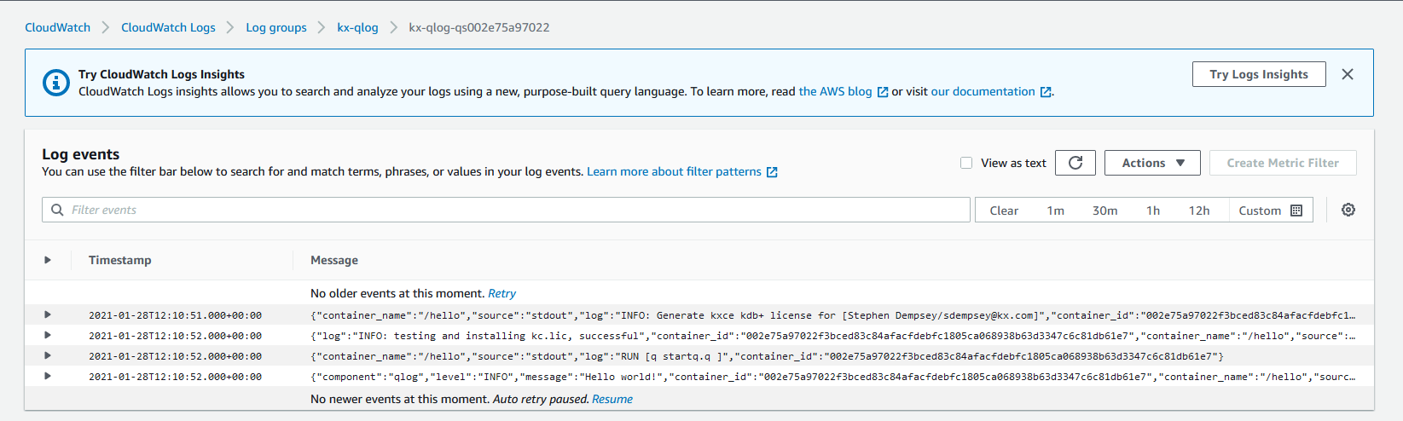1403x421 pixels.
Task: Click the info icon in the banner
Action: click(x=56, y=83)
